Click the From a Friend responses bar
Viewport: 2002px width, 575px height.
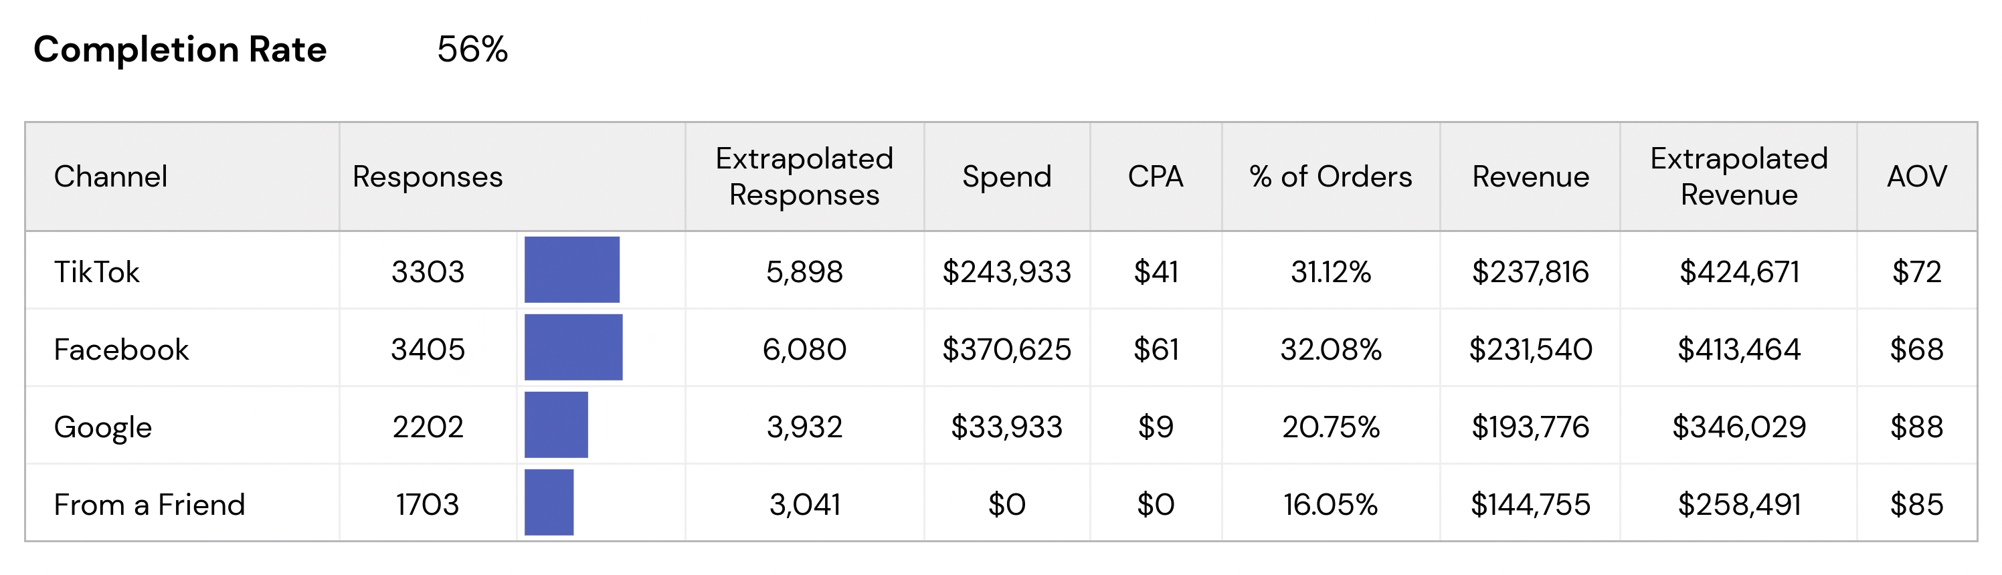(549, 503)
